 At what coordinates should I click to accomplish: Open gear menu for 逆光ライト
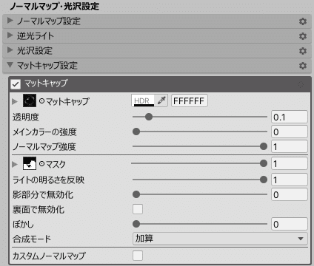303,36
